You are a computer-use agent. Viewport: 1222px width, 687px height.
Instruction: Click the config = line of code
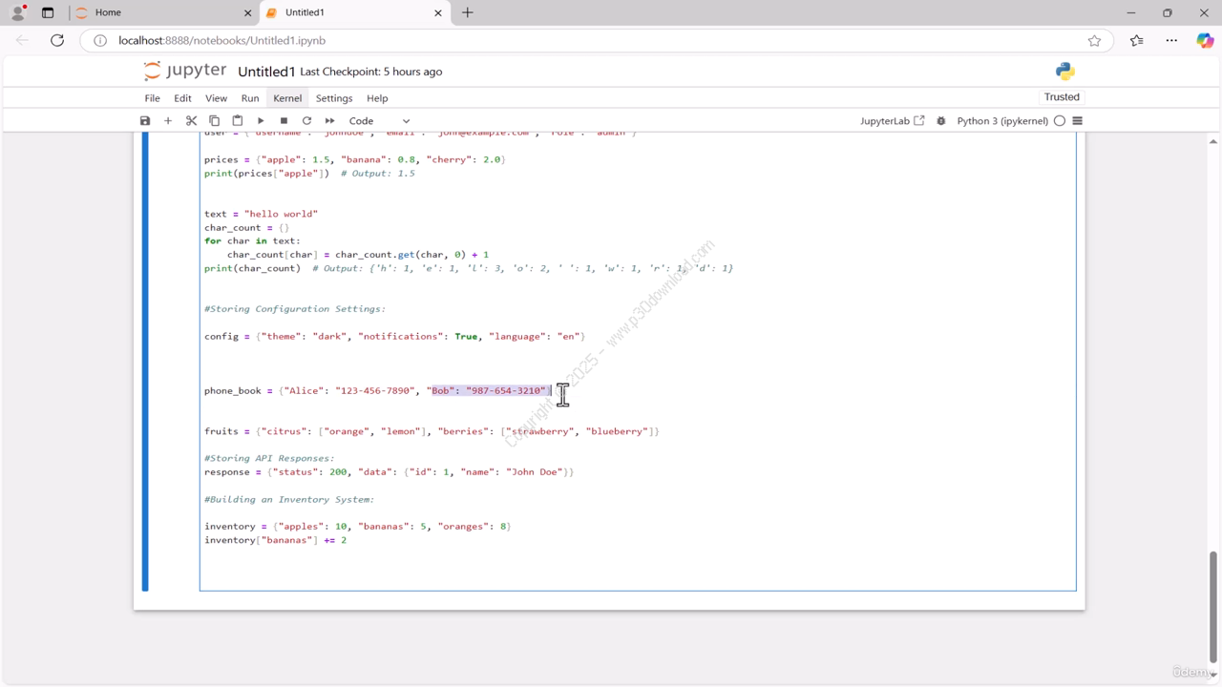[x=394, y=336]
